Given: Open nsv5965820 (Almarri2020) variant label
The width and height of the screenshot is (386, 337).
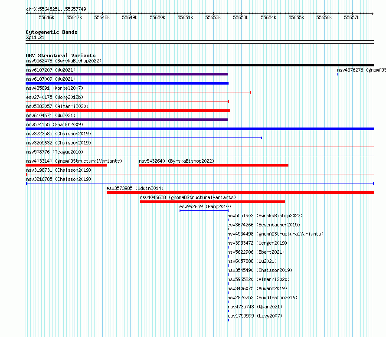Looking at the screenshot, I should (259, 279).
